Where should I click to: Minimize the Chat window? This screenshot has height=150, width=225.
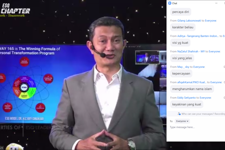coord(216,3)
